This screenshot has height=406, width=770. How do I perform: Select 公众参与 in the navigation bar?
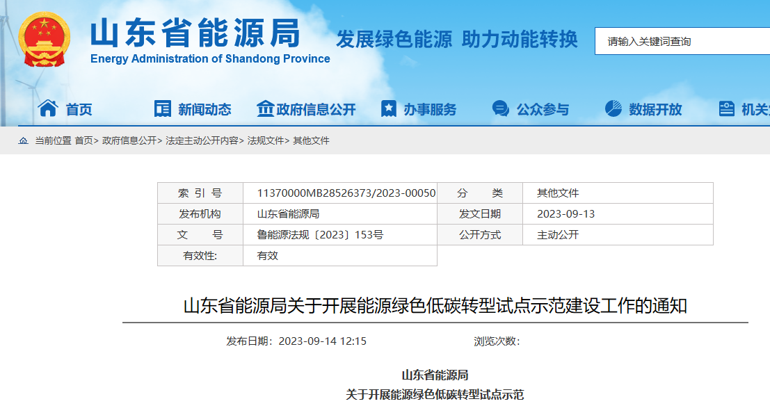tap(543, 110)
